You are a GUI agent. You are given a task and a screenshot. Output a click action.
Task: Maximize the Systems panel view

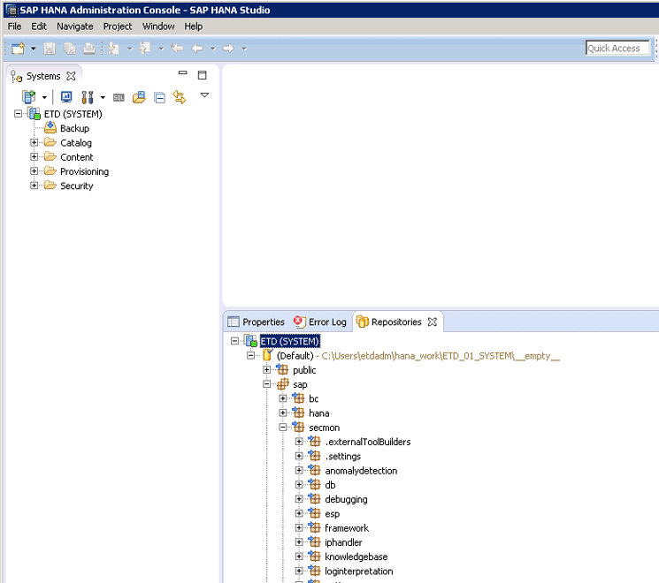(x=202, y=75)
